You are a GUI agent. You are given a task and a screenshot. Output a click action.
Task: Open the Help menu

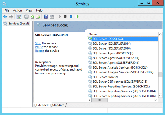39,10
